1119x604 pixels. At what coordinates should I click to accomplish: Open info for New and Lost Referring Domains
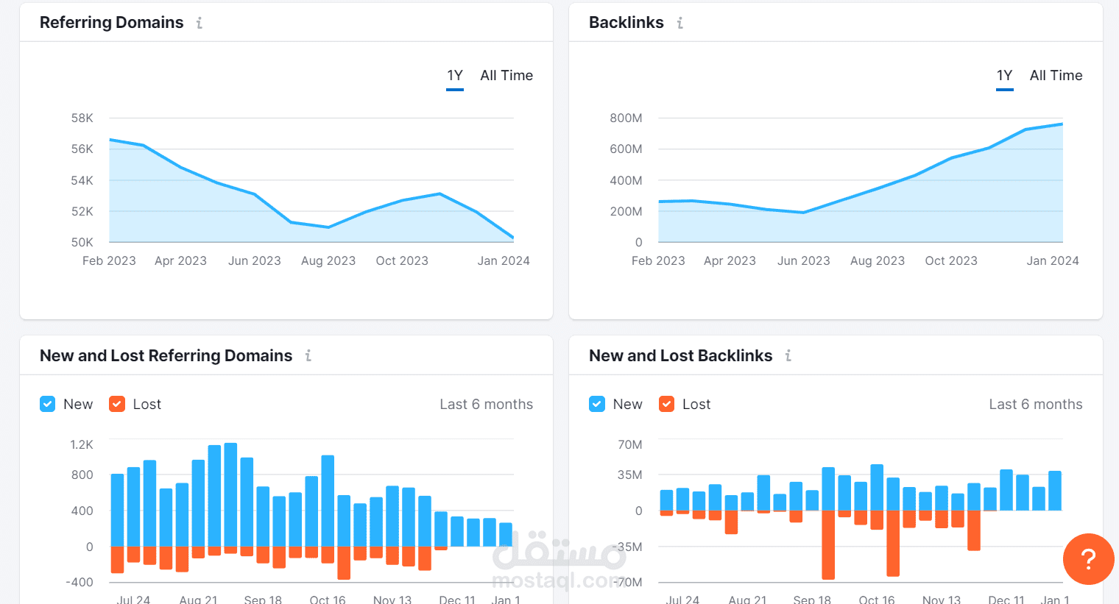coord(308,355)
